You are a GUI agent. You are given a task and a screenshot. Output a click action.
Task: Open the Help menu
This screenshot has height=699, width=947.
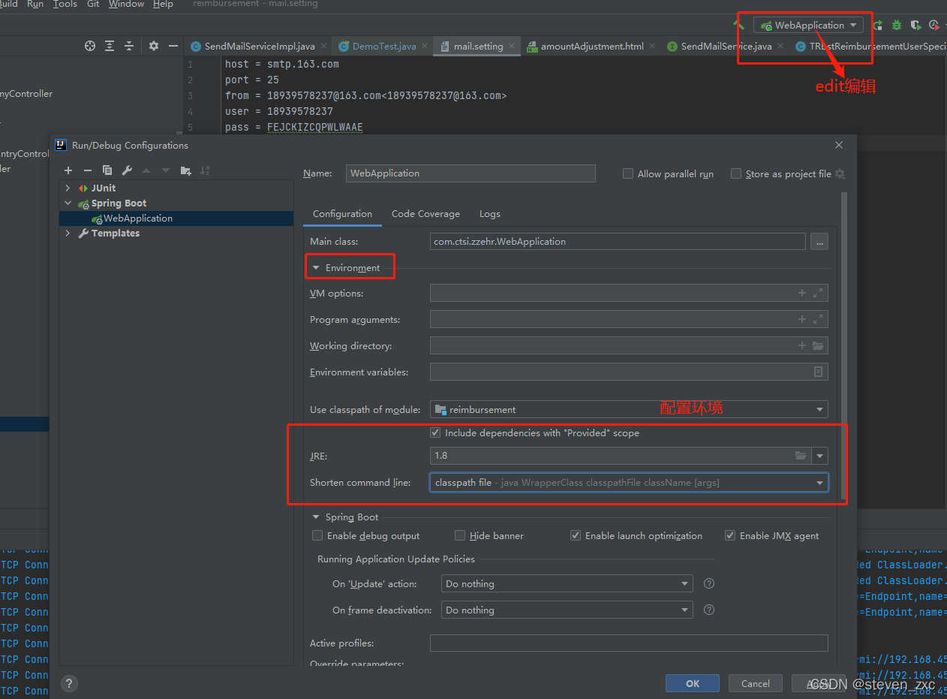[x=163, y=4]
